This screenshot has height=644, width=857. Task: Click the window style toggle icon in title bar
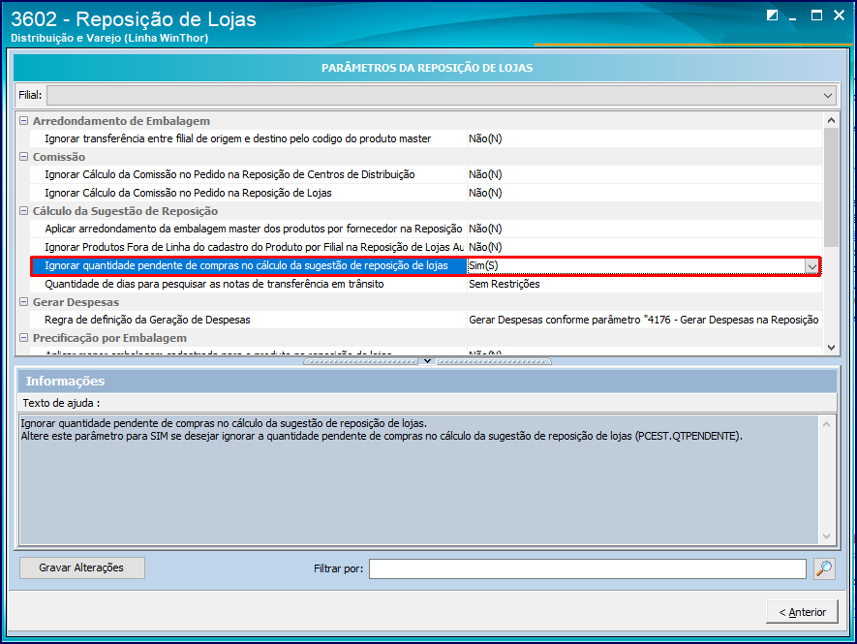pyautogui.click(x=772, y=15)
